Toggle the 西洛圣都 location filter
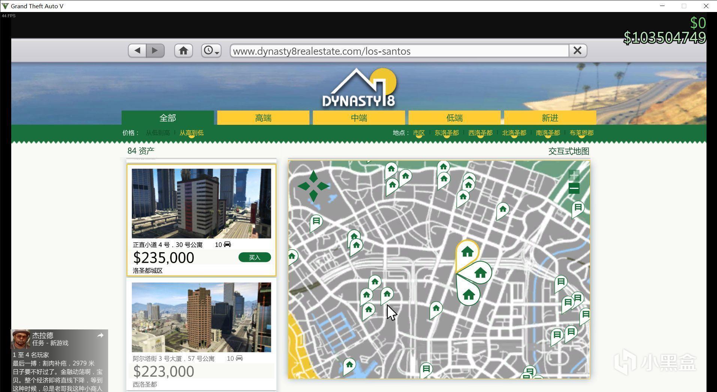Screen dimensions: 717x392 coord(480,133)
